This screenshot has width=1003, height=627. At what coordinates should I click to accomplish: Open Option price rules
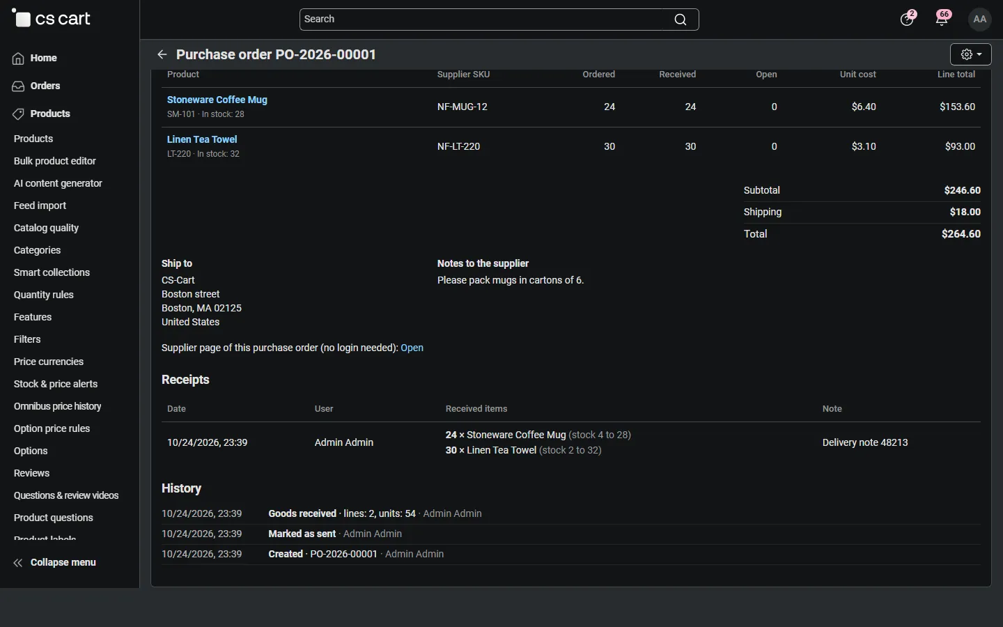click(x=52, y=428)
